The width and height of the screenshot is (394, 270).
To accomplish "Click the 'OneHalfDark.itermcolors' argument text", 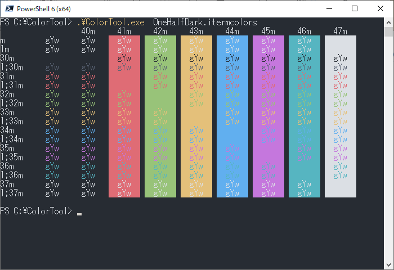I will tap(205, 22).
